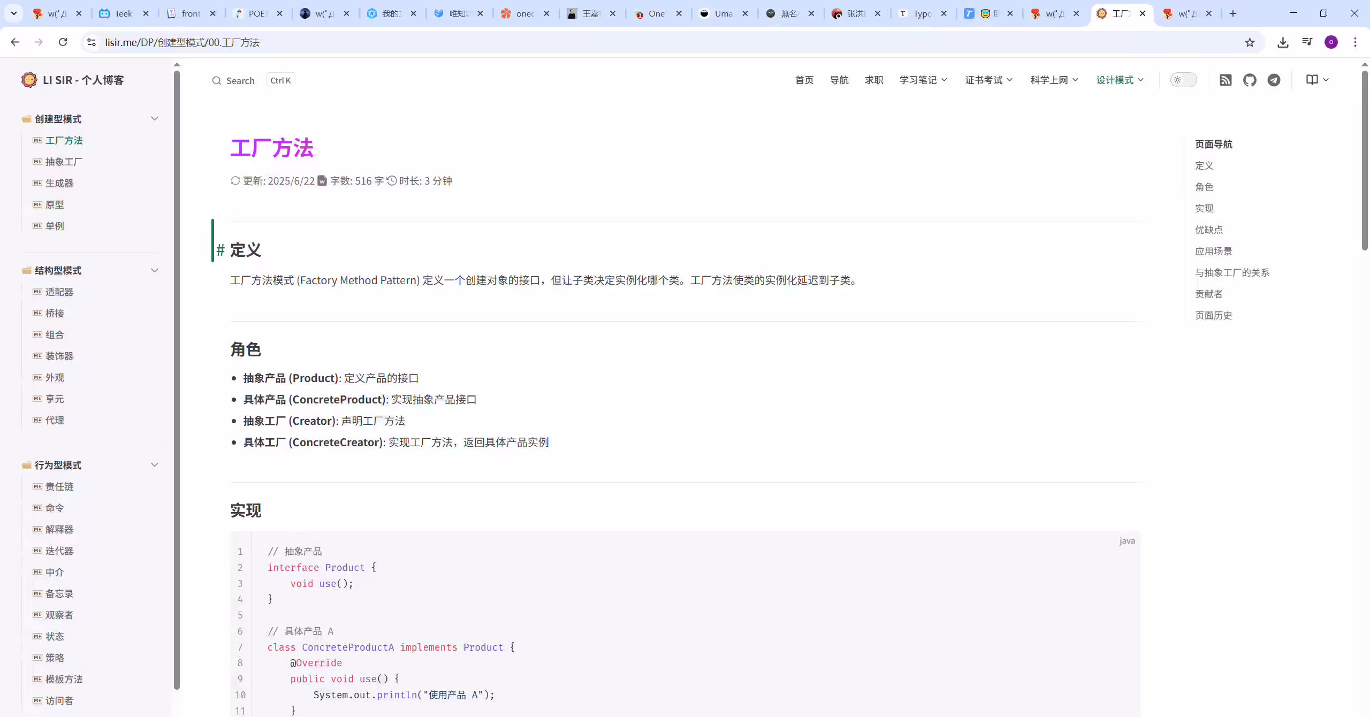
Task: Collapse the 创建型模式 sidebar group
Action: tap(155, 119)
